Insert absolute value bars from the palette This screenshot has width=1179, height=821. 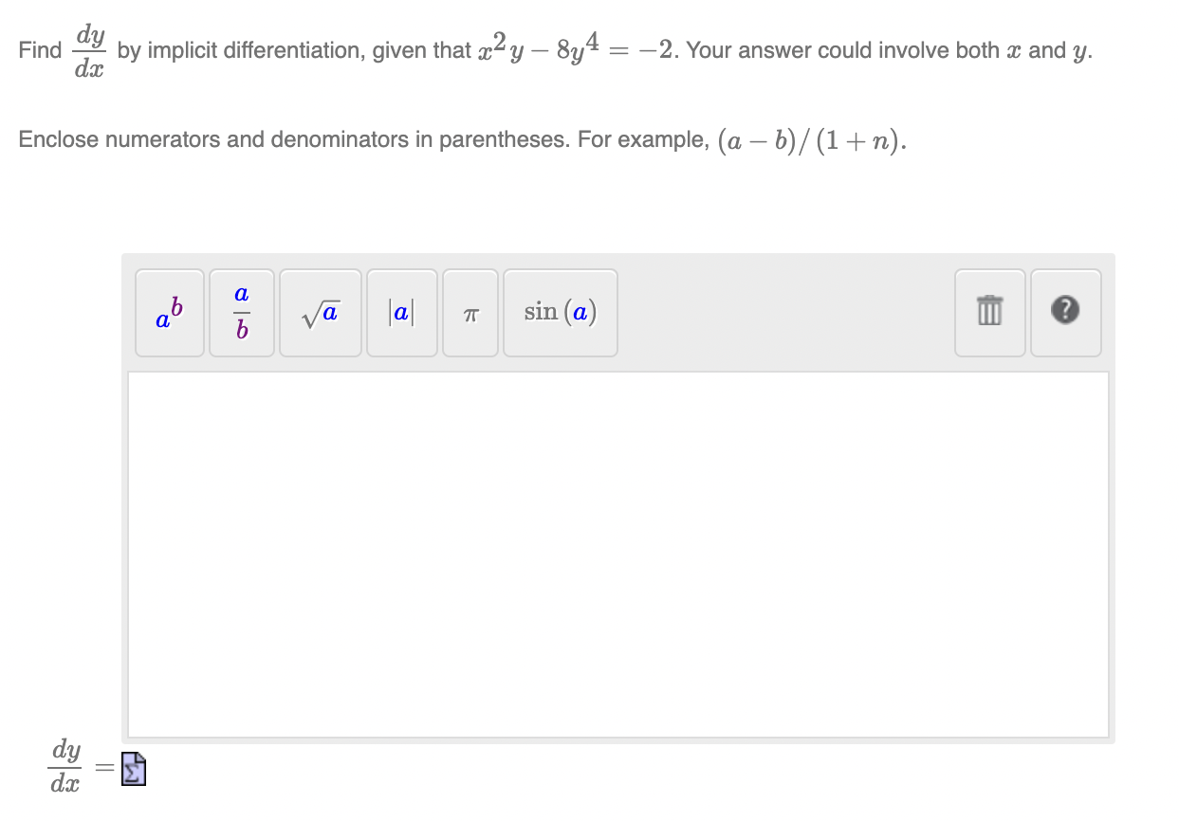coord(400,313)
